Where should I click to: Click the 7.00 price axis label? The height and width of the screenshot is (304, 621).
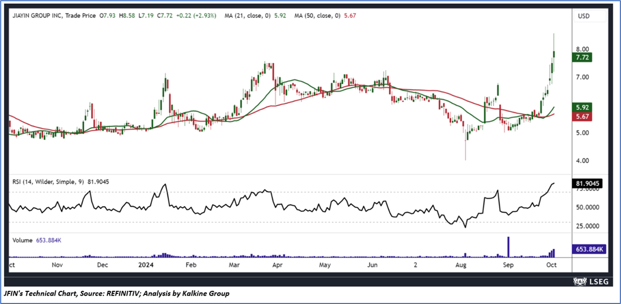[584, 77]
